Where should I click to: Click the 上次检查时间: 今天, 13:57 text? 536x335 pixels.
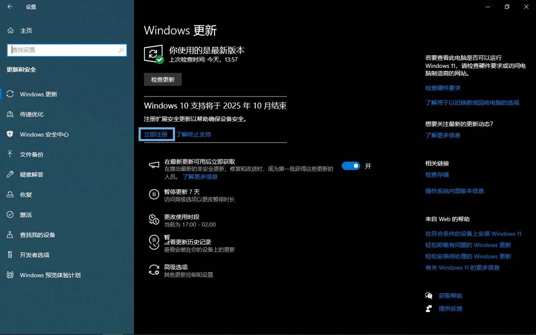click(203, 59)
